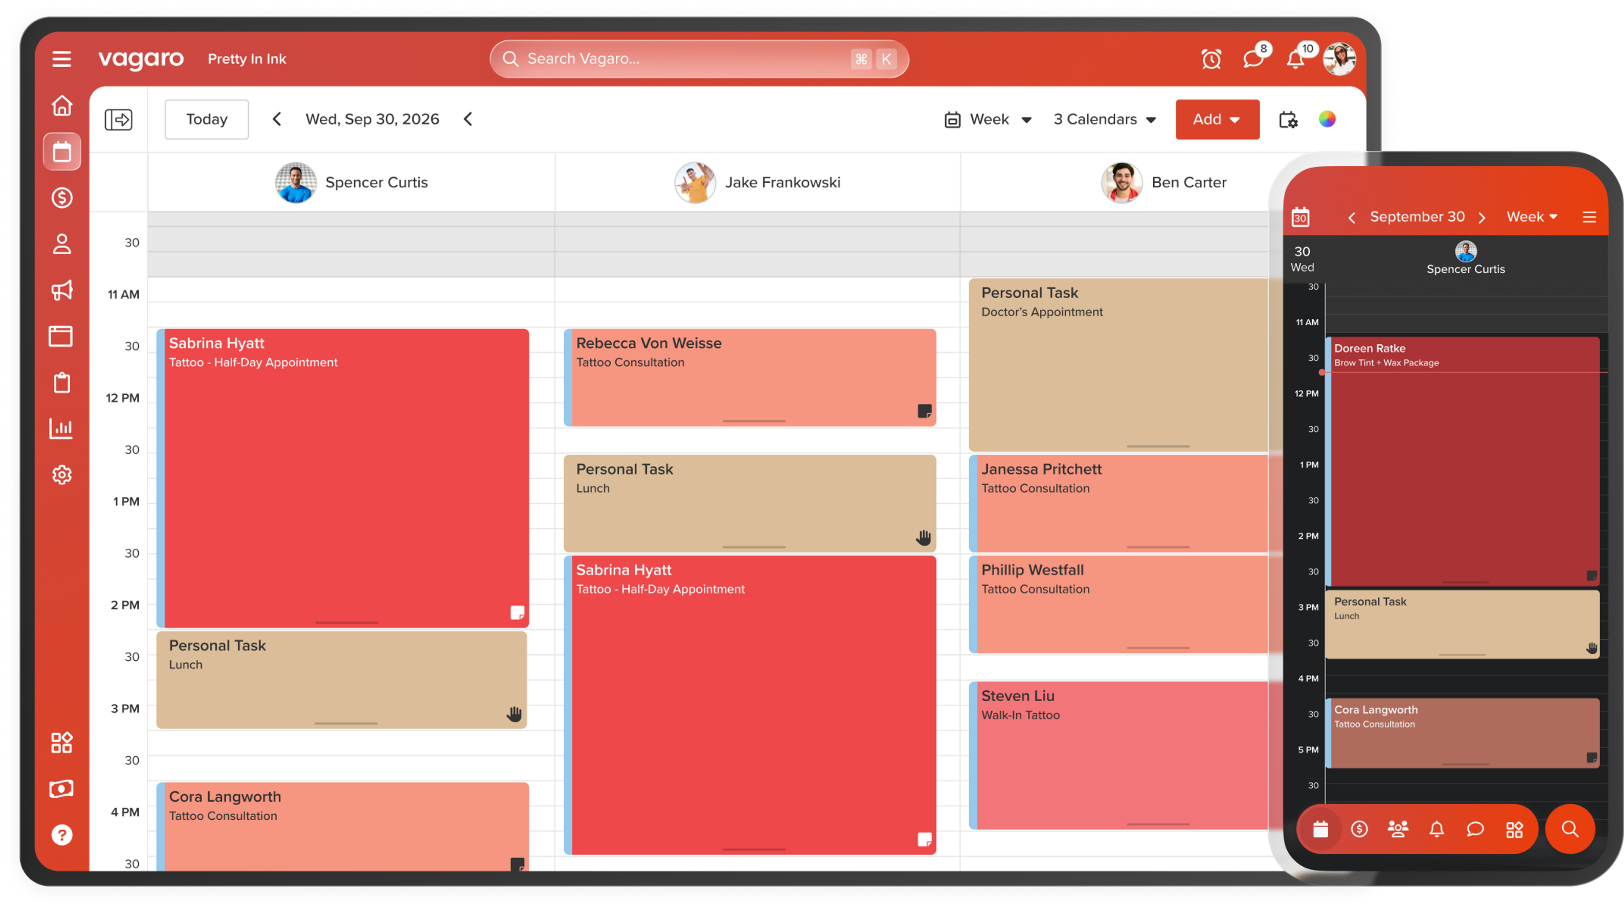Viewport: 1624px width, 909px height.
Task: Open Rebecca Von Weisse tattoo consultation appointment
Action: (x=749, y=378)
